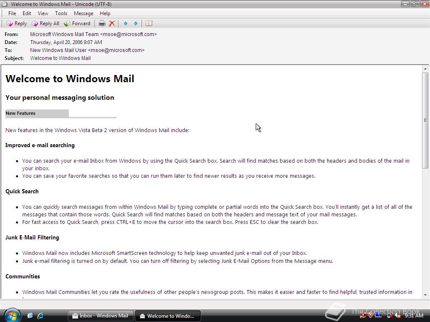
Task: Click the envelope icon in title bar
Action: 4,4
